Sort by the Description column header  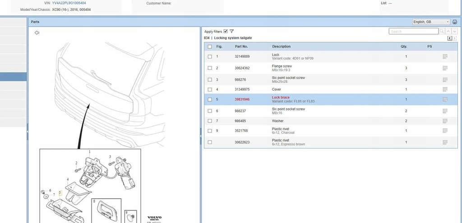coord(281,46)
